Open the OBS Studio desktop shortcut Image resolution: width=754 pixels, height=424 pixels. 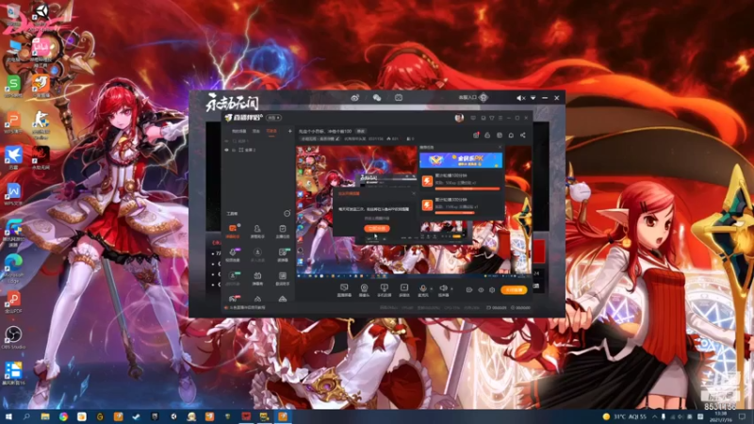(13, 337)
